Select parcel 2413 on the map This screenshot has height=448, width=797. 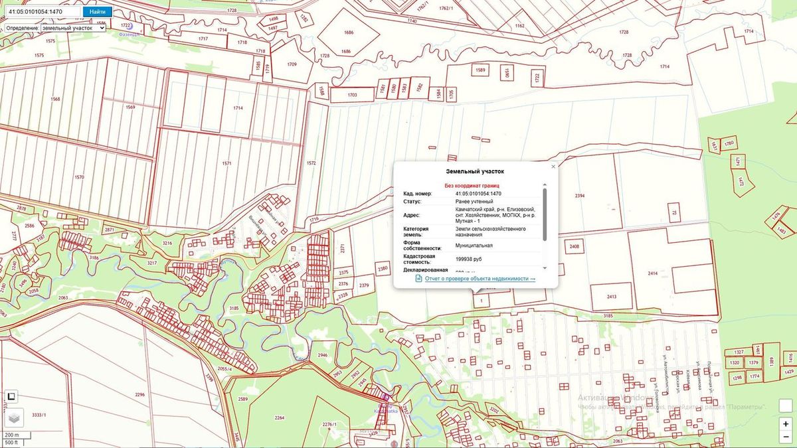click(611, 297)
